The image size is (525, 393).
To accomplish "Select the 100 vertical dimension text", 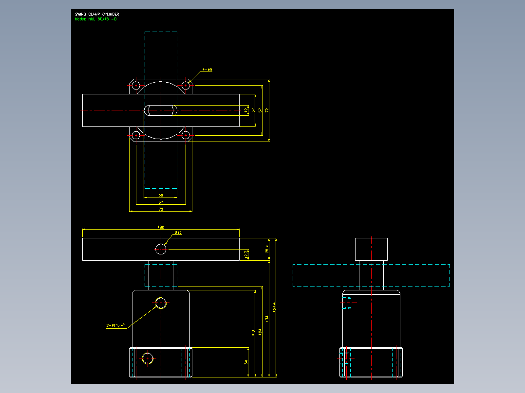I will (253, 333).
